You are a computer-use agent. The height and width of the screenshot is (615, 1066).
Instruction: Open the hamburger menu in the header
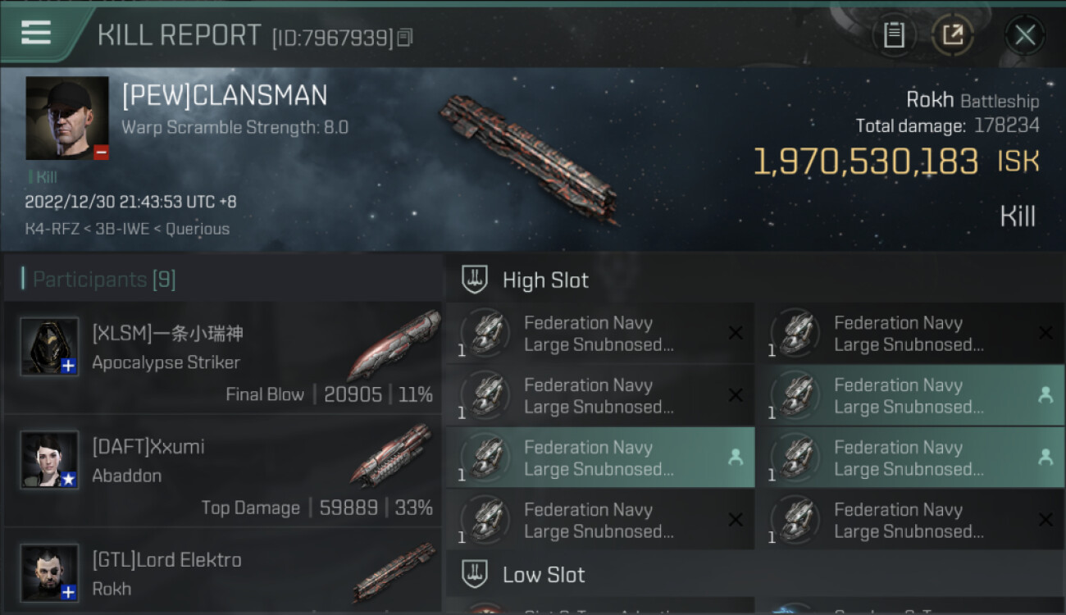[x=36, y=34]
